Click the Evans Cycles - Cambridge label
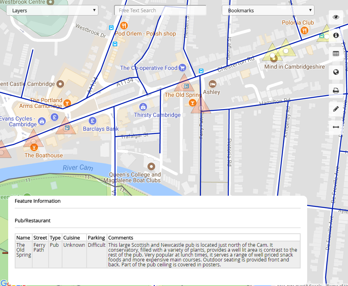Viewport: 348px width, 286px height. tap(18, 121)
